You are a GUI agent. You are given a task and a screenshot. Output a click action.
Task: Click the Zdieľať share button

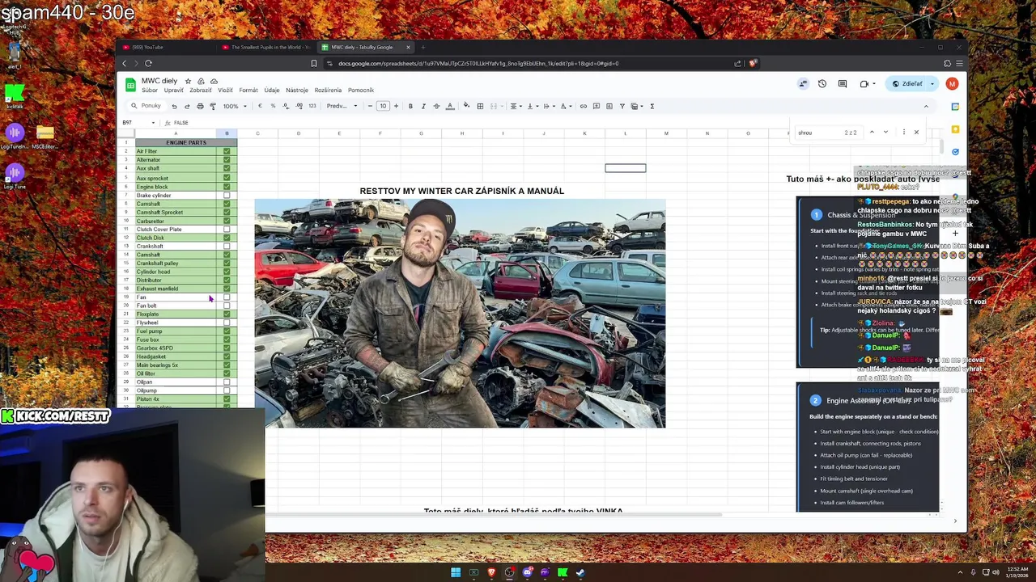907,83
